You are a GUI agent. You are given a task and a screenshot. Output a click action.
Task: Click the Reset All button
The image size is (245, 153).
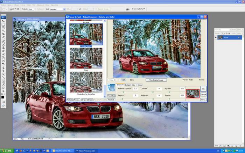click(x=111, y=100)
